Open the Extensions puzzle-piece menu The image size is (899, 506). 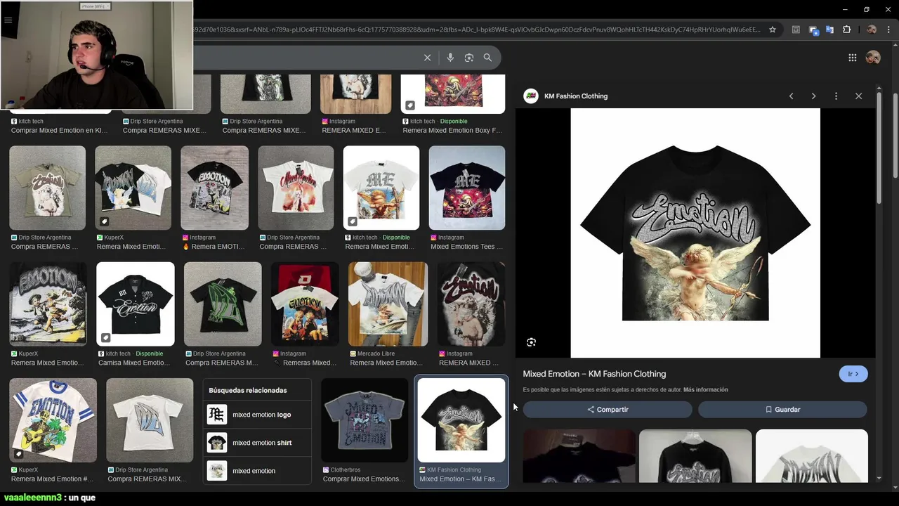(x=846, y=30)
